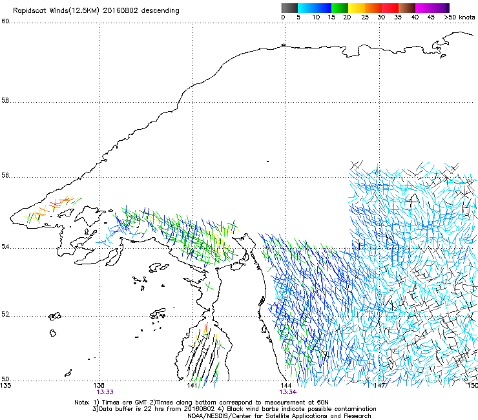Image resolution: width=478 pixels, height=420 pixels.
Task: Select the green 15-20 knots legend segment
Action: (x=340, y=8)
